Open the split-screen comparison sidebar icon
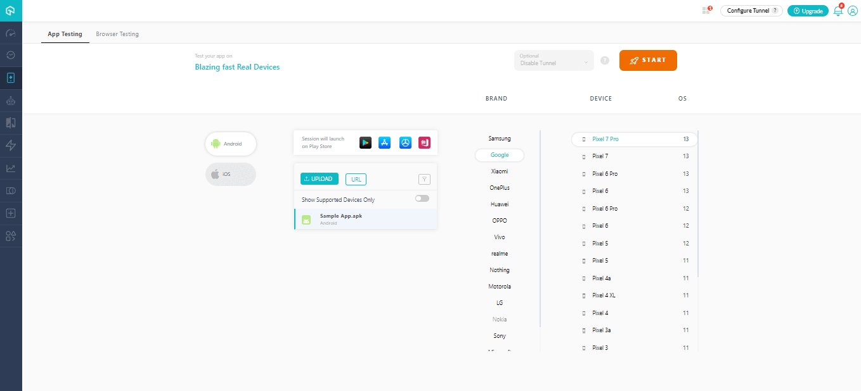The width and height of the screenshot is (861, 391). [x=11, y=123]
